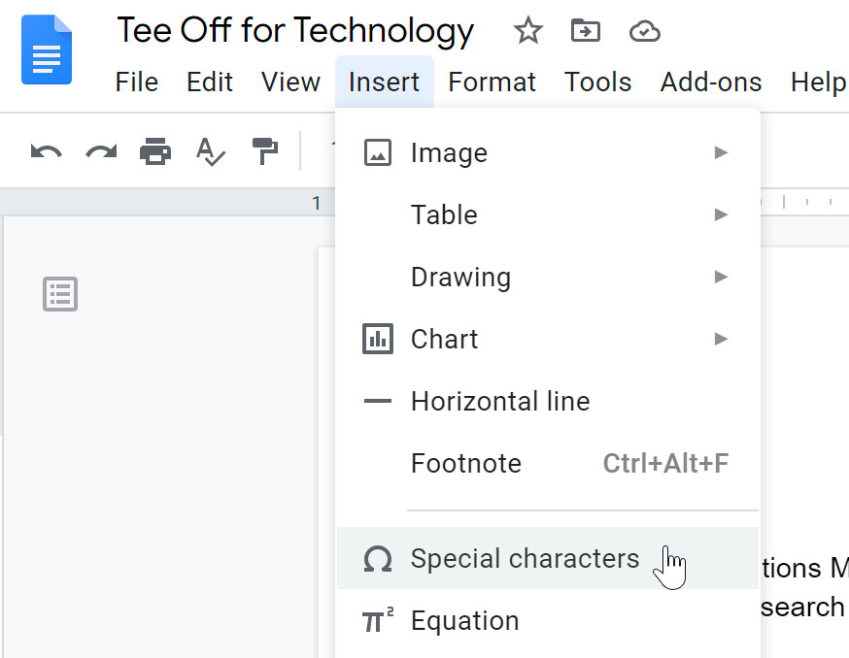
Task: Click the Omega special characters icon
Action: 378,558
